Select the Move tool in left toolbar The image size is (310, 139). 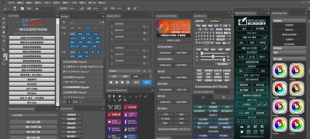[x=3, y=18]
